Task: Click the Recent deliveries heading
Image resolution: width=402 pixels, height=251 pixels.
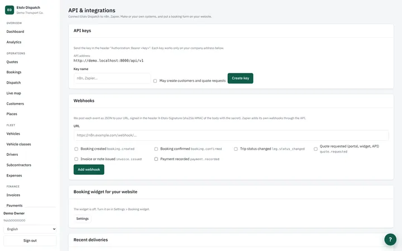Action: click(x=90, y=240)
